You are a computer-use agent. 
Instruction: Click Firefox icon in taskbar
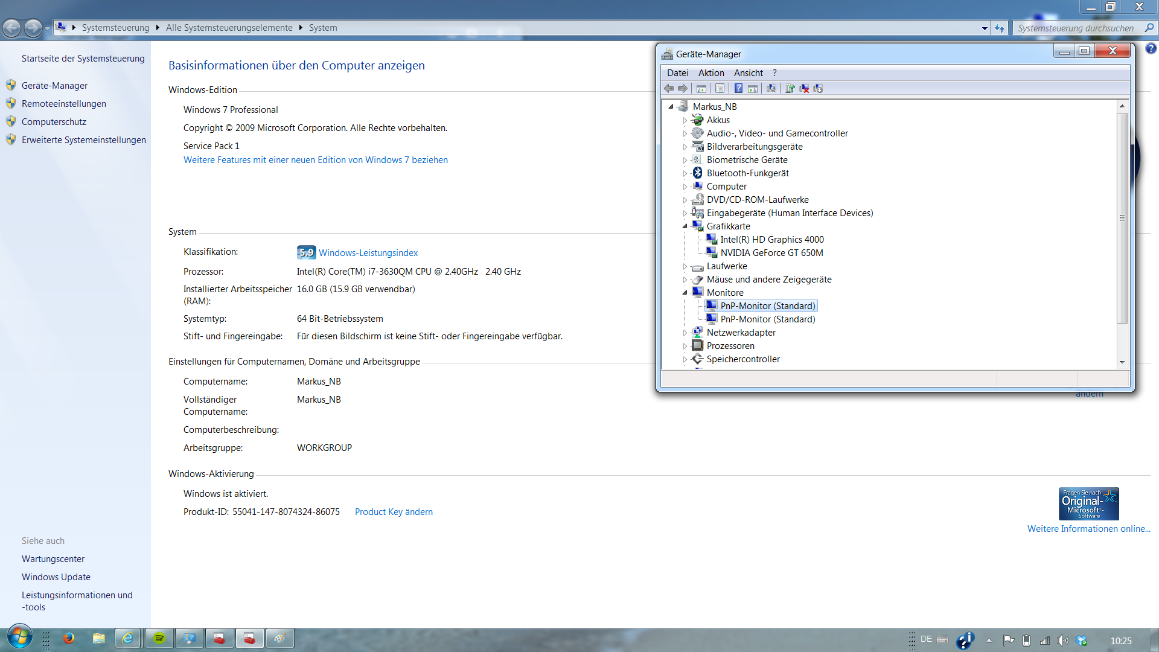tap(69, 638)
